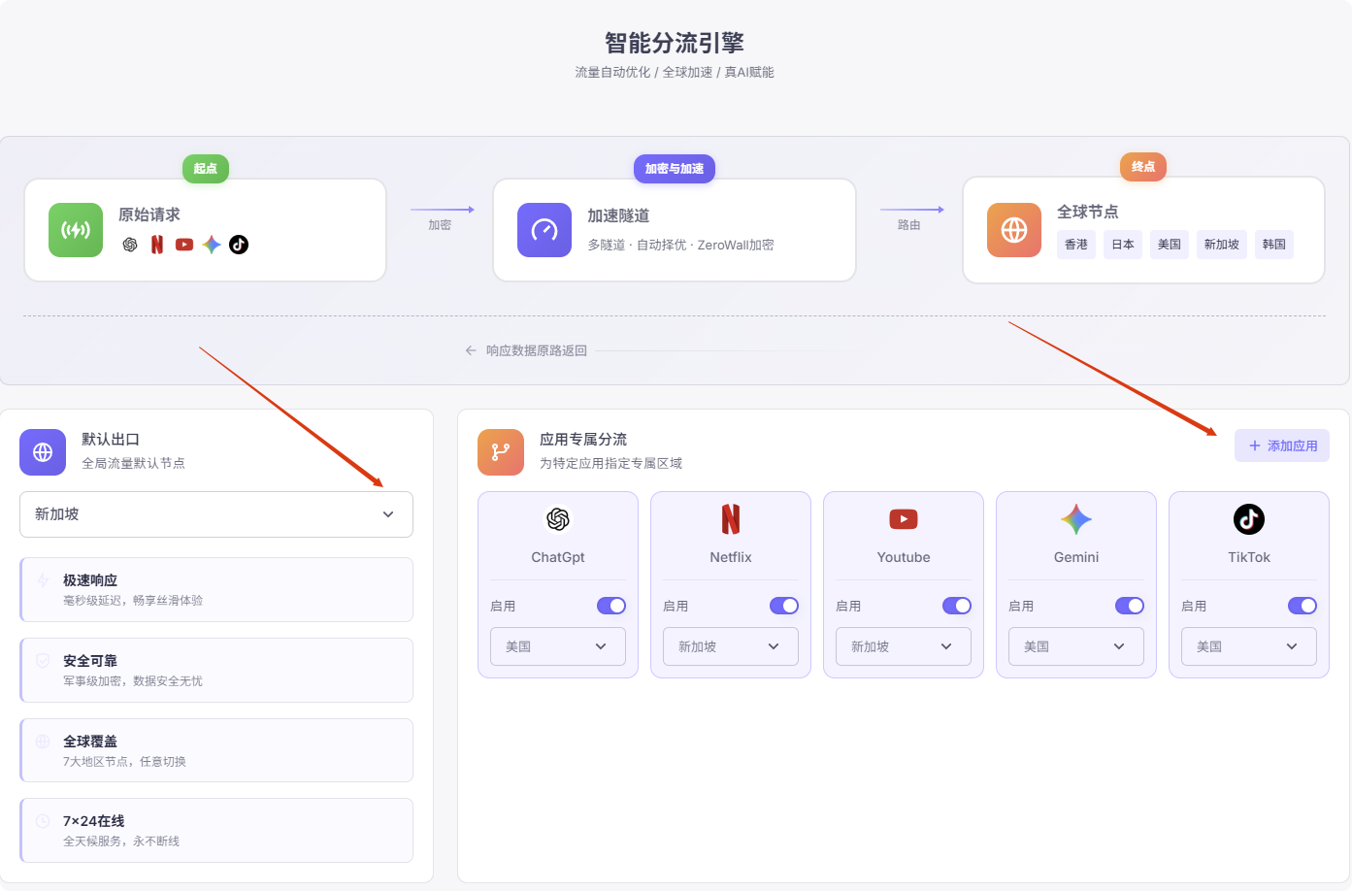The image size is (1352, 891).
Task: Click the TikTok card name label
Action: [x=1249, y=557]
